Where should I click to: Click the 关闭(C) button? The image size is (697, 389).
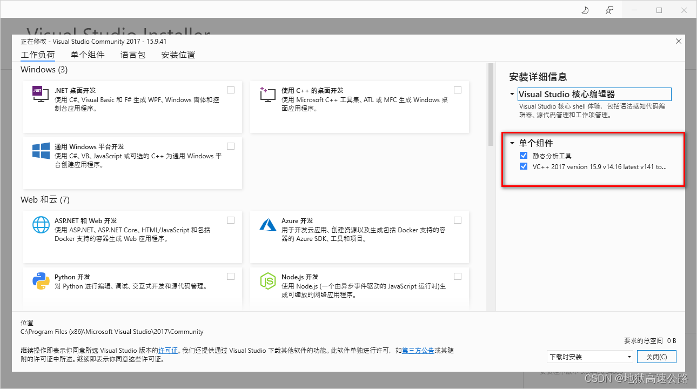pos(656,357)
